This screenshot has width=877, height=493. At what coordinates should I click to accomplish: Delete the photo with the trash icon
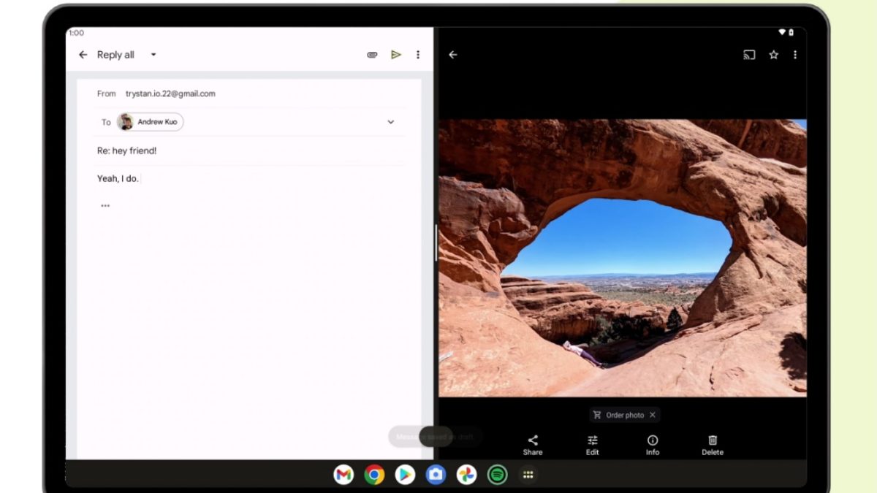coord(713,445)
